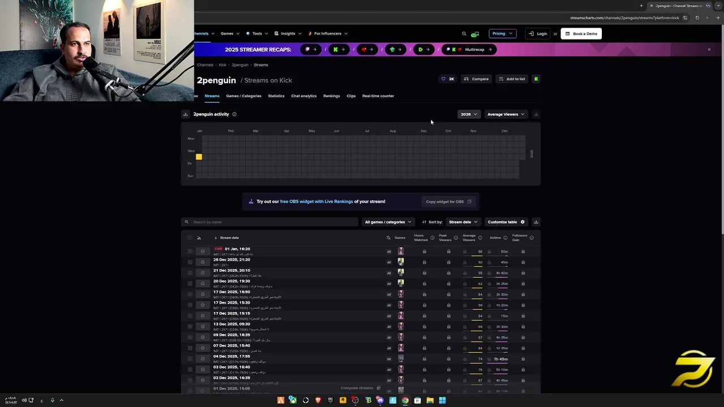Open the Rankings tab
This screenshot has width=724, height=407.
coord(331,96)
